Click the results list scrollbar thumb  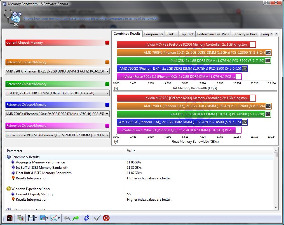[276, 155]
